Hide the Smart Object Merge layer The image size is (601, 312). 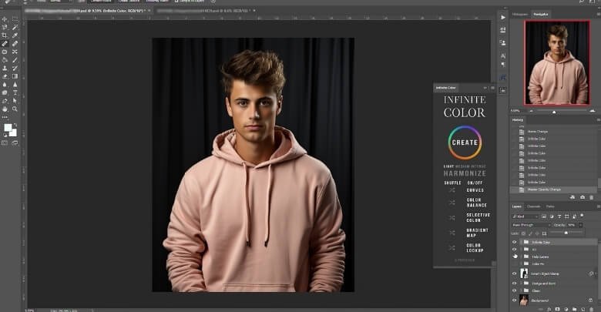coord(515,273)
